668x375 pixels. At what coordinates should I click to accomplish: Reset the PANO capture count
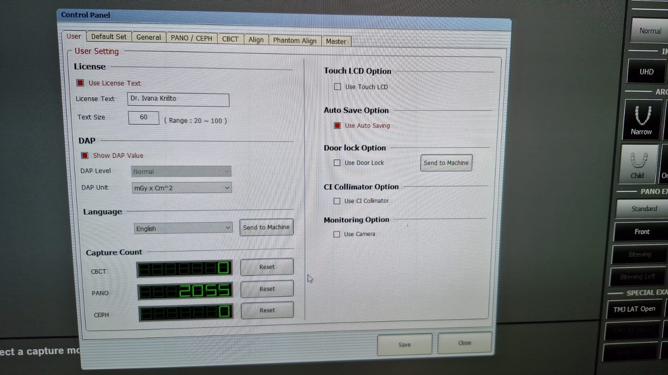coord(267,289)
